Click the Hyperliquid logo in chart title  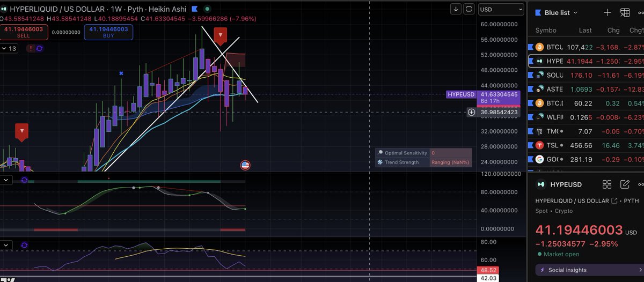3,9
